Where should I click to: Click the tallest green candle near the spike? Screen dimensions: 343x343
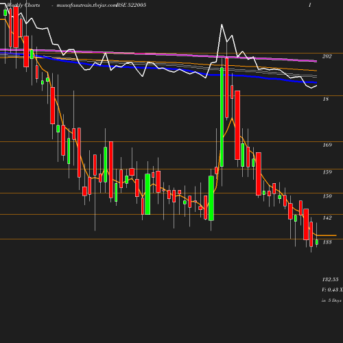pos(222,117)
